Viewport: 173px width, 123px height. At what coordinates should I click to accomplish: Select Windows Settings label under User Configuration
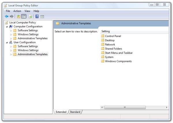tap(28, 50)
